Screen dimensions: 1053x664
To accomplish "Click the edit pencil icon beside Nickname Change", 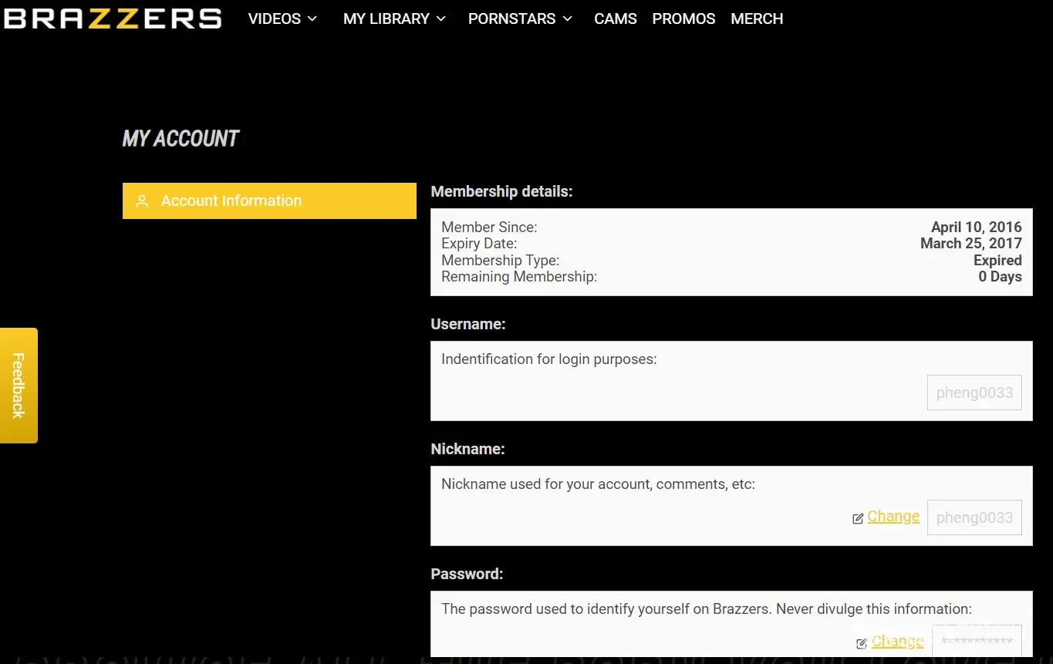I will click(x=858, y=519).
